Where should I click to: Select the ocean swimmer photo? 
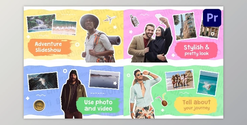click(208, 83)
